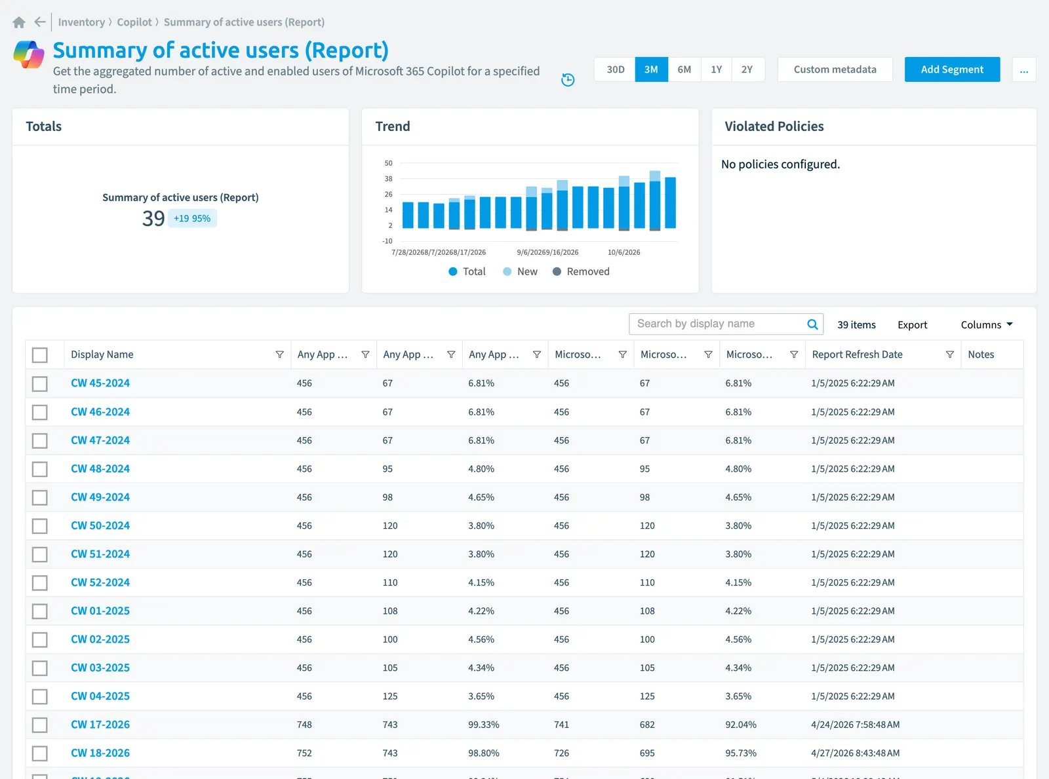Click the +19 95% change badge
The image size is (1049, 779).
[x=192, y=219]
